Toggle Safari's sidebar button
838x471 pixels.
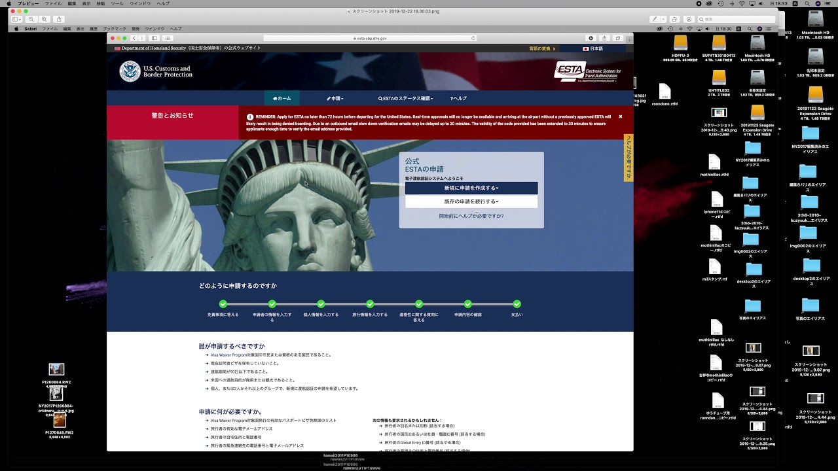(155, 39)
